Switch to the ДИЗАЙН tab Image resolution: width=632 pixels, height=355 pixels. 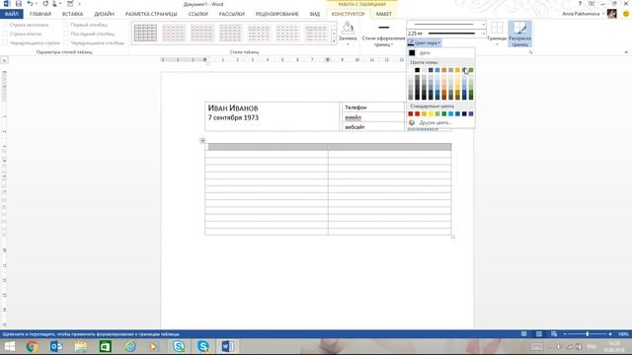(x=104, y=14)
